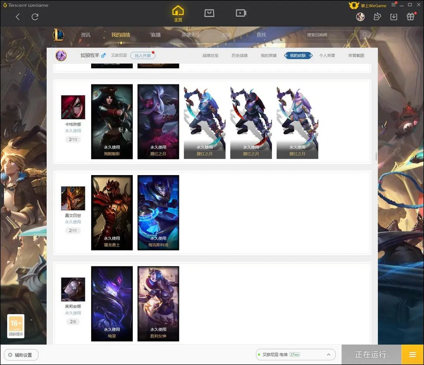Select the red-blade 腥红之月 chroma

click(x=251, y=122)
